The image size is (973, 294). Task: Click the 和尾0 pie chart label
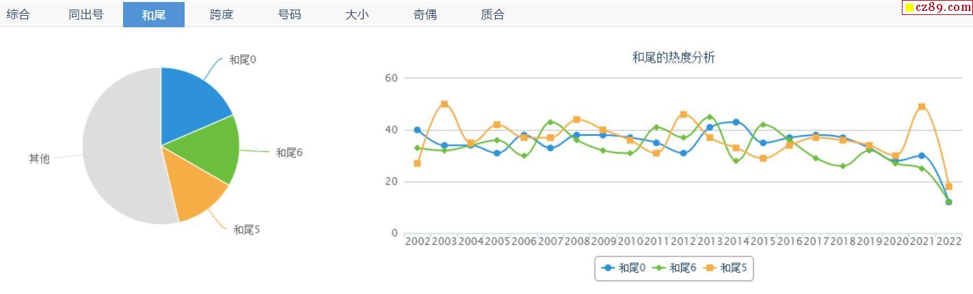click(x=242, y=60)
